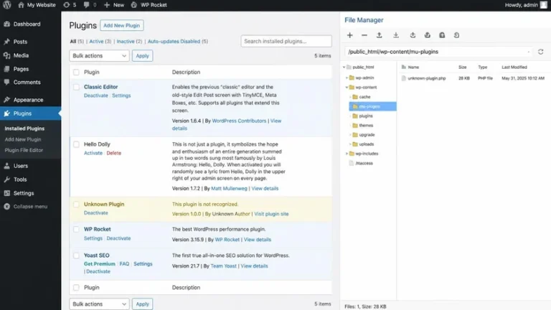Viewport: 551px width, 310px height.
Task: Show Auto-updates Disabled plugins
Action: pos(174,42)
